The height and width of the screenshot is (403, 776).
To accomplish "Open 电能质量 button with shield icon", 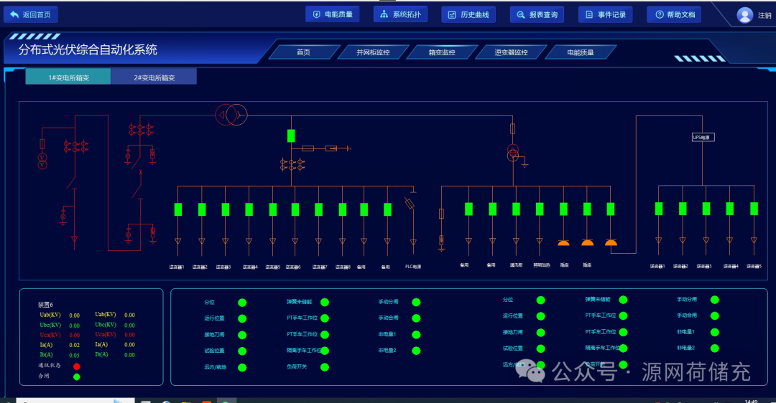I will click(x=333, y=14).
